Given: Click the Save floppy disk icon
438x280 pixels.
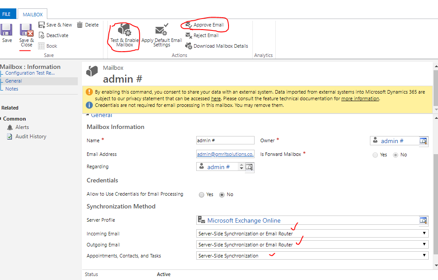Looking at the screenshot, I should pyautogui.click(x=7, y=30).
